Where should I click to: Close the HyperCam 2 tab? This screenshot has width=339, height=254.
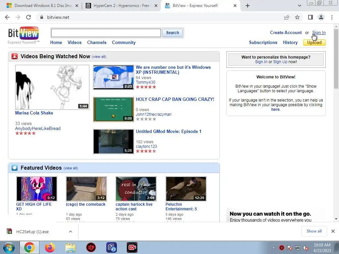tap(156, 6)
